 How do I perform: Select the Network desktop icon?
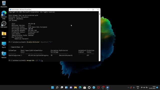pyautogui.click(x=4, y=55)
